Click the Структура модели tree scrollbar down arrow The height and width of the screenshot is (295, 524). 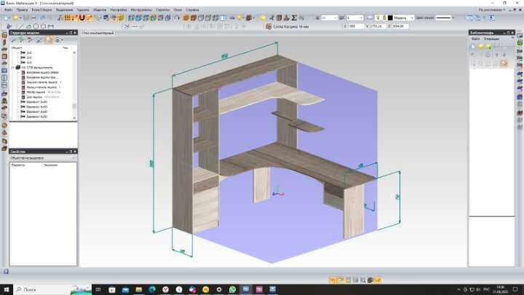(x=74, y=118)
